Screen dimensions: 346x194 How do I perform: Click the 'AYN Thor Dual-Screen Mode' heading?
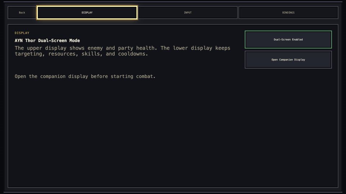(47, 41)
